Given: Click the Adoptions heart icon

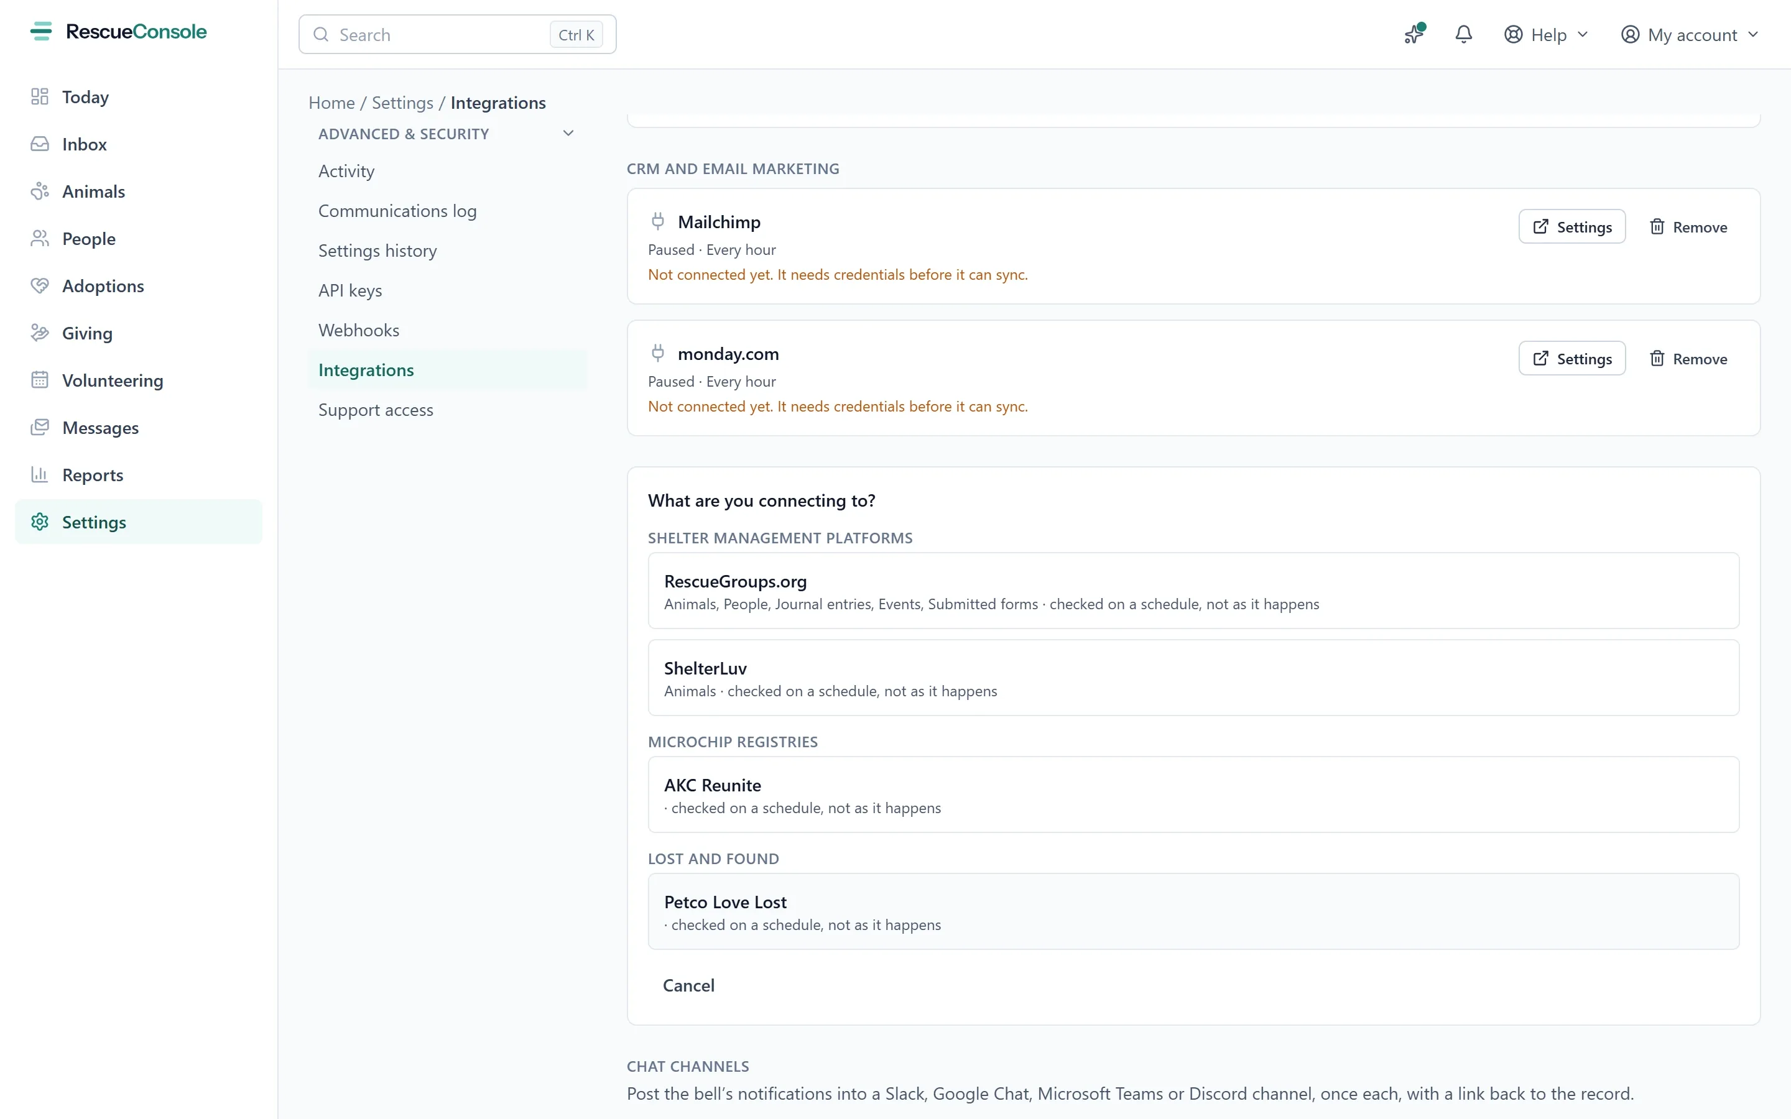Looking at the screenshot, I should (x=40, y=286).
